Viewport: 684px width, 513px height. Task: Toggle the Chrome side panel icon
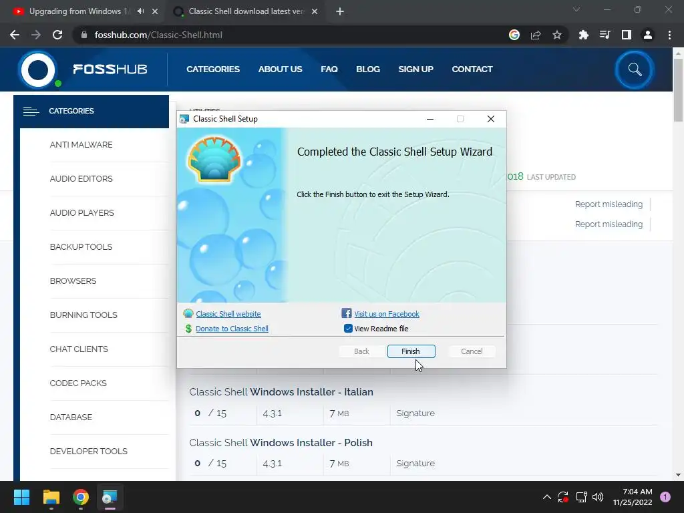click(x=627, y=35)
